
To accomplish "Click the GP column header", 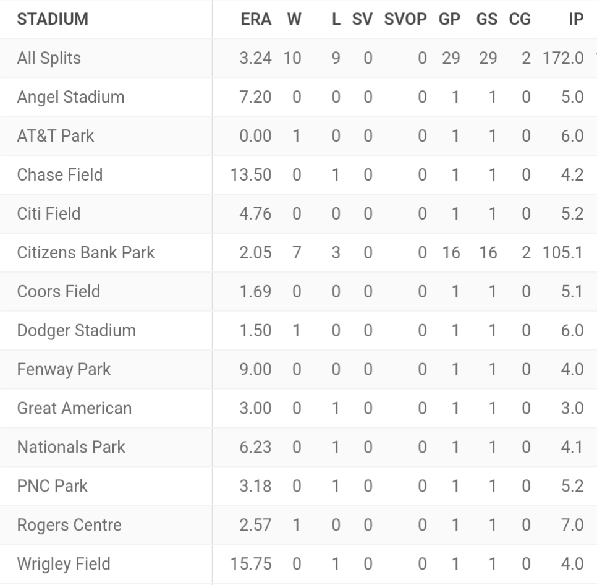I will (x=449, y=19).
